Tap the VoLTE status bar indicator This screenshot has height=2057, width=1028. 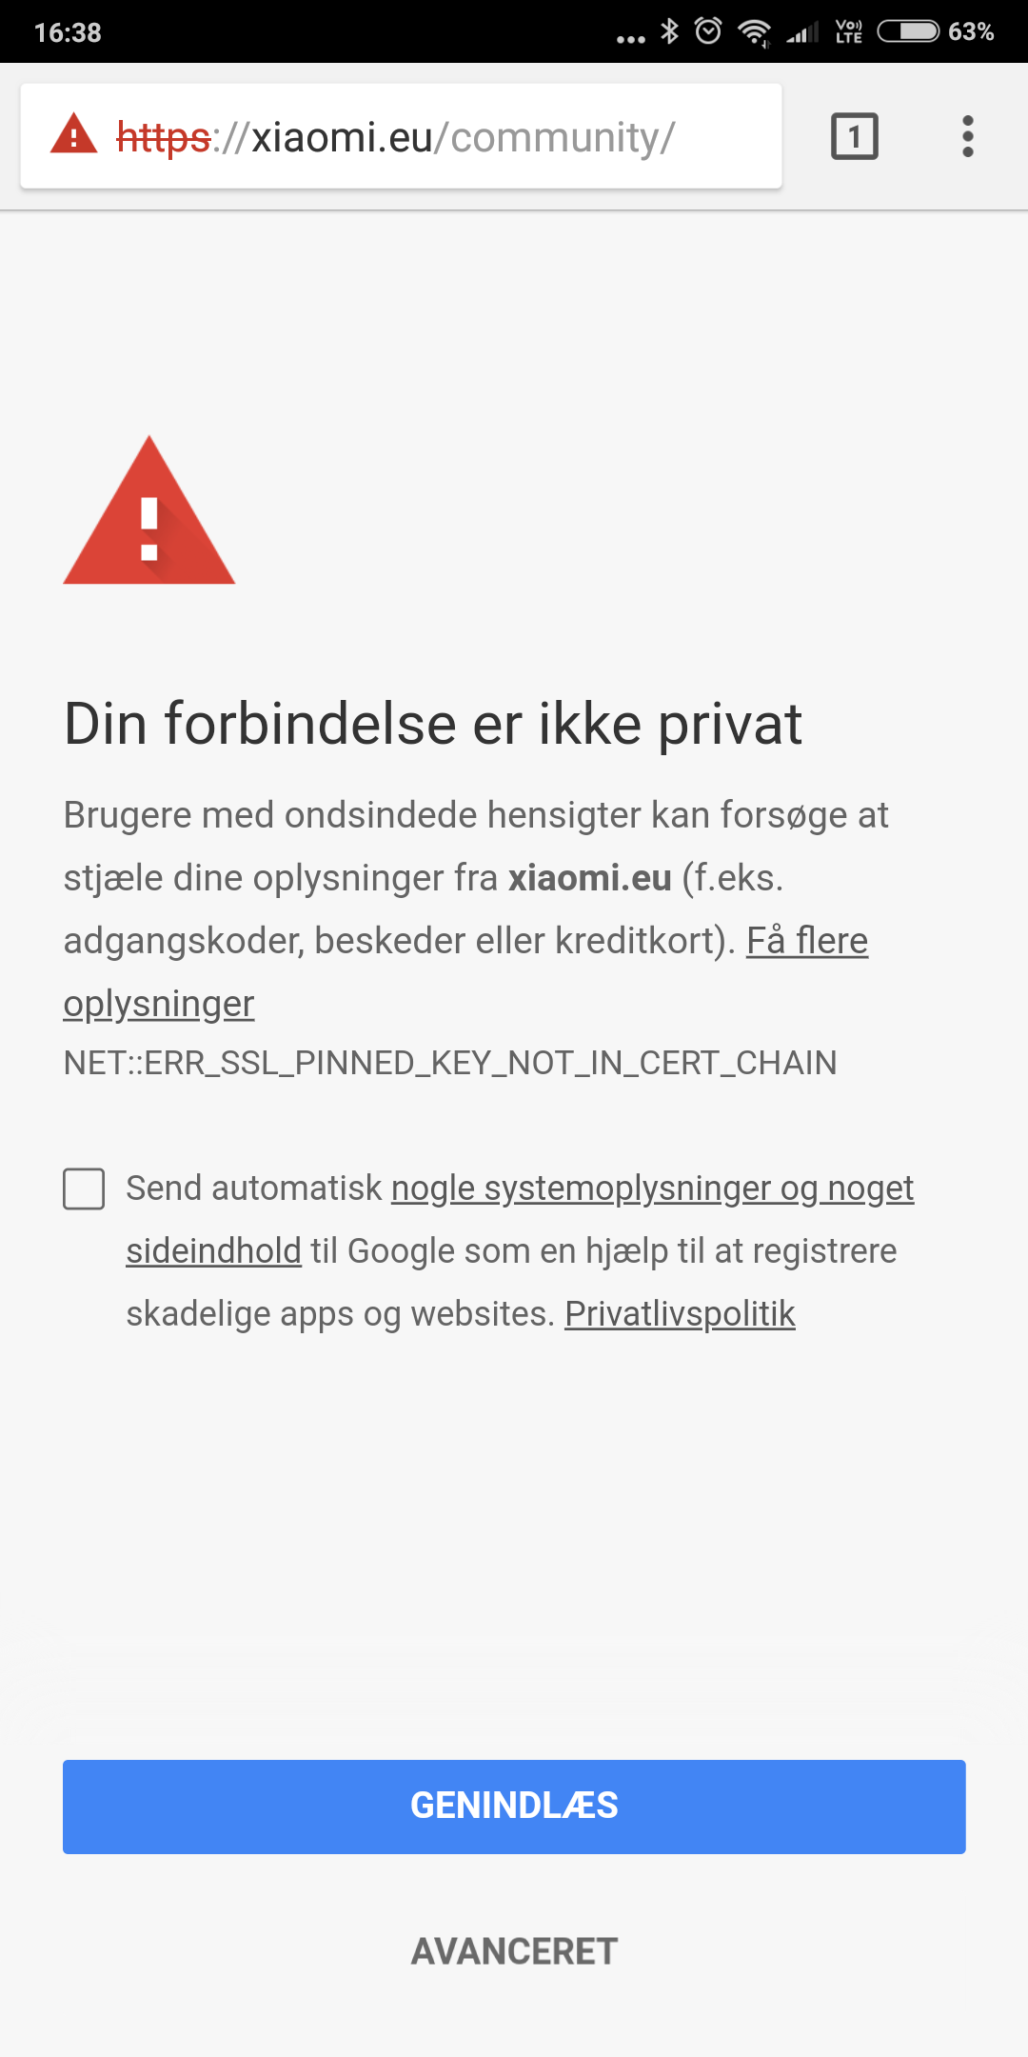coord(848,31)
